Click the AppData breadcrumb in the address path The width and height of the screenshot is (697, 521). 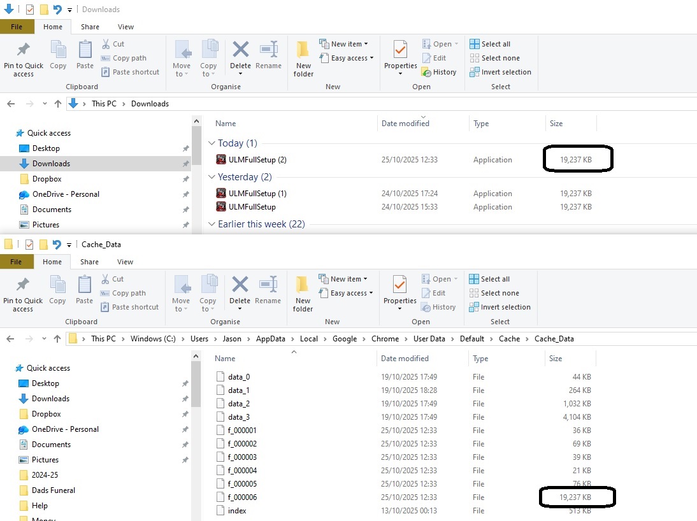click(x=271, y=339)
